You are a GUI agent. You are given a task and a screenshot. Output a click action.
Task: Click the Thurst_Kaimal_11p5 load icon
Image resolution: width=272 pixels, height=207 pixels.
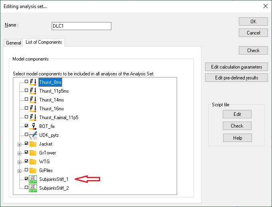[33, 117]
